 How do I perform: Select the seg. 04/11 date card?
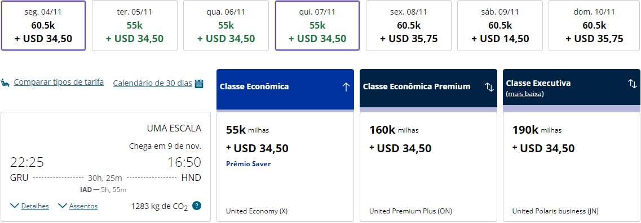(x=43, y=26)
